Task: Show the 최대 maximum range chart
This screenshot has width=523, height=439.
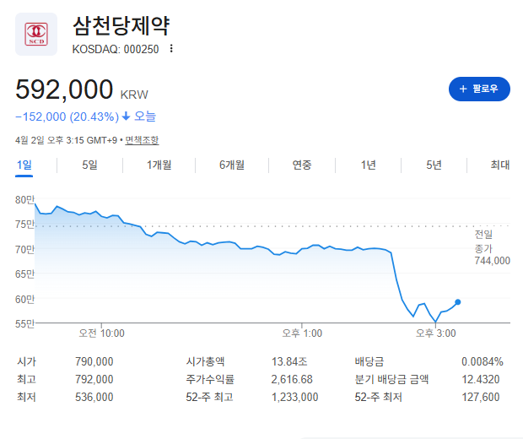Action: 500,165
